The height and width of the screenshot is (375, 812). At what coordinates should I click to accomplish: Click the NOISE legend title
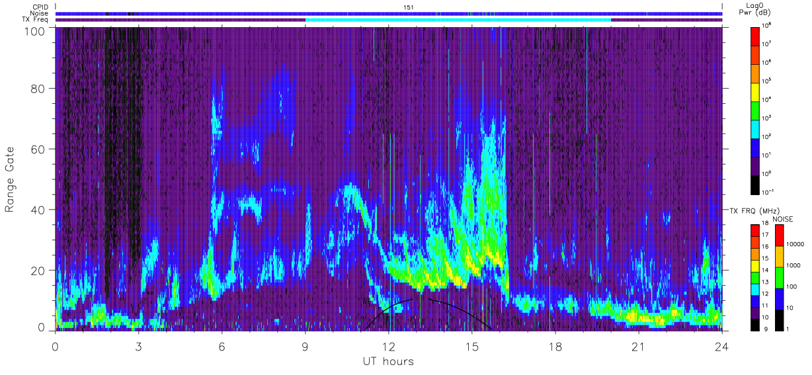click(784, 218)
